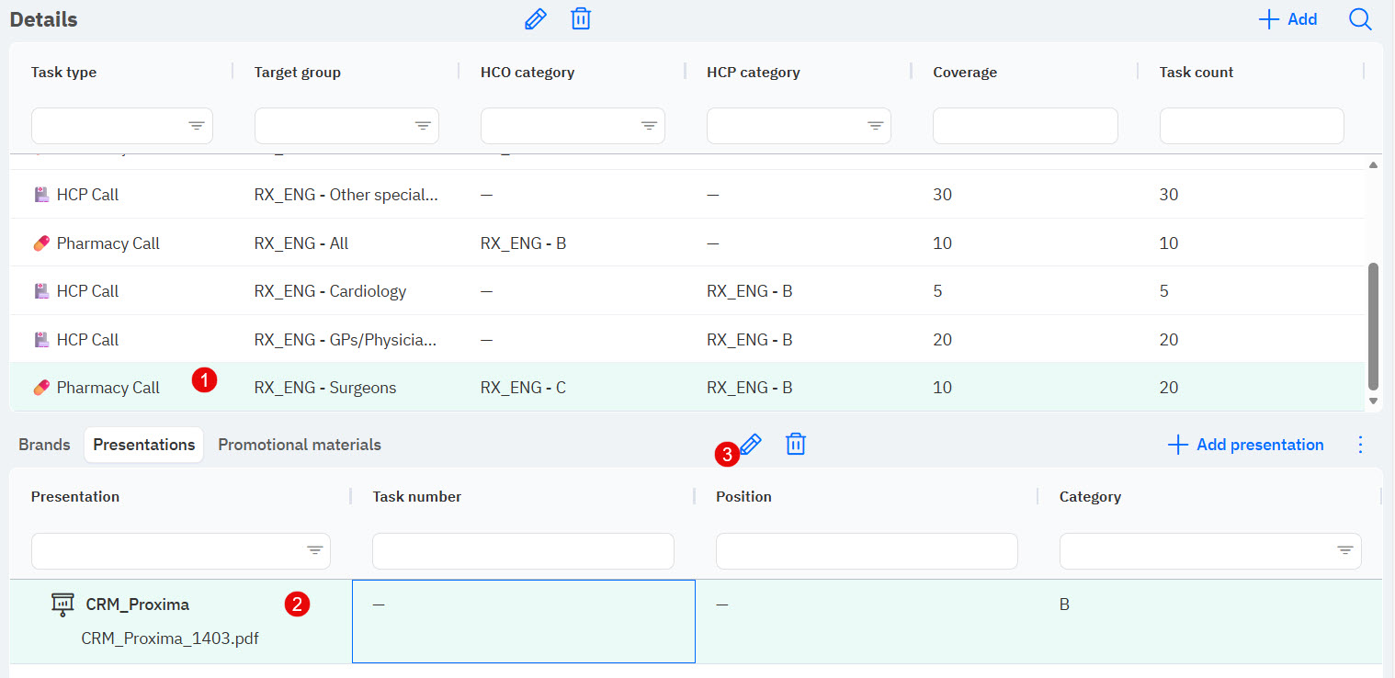The image size is (1395, 678).
Task: Click pill icon of Pharmacy Call Surgeons row
Action: [40, 388]
